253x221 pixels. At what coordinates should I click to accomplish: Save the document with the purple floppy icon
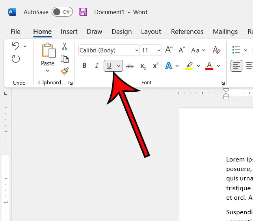coord(83,12)
